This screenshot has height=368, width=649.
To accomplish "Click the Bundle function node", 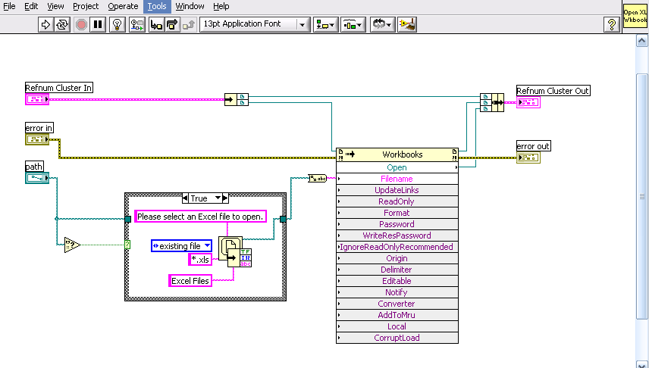I will pyautogui.click(x=492, y=102).
